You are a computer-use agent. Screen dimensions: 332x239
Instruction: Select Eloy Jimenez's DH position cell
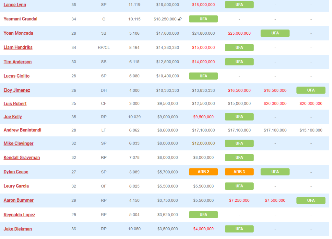pyautogui.click(x=104, y=91)
